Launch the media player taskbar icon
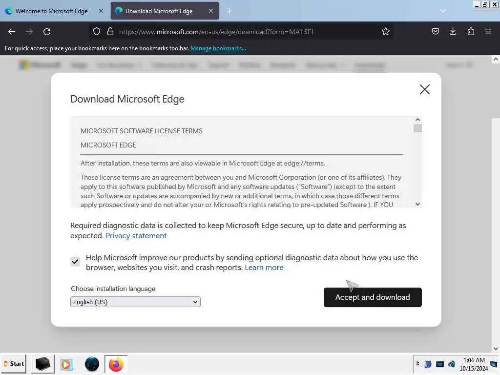This screenshot has width=500, height=375. (66, 364)
